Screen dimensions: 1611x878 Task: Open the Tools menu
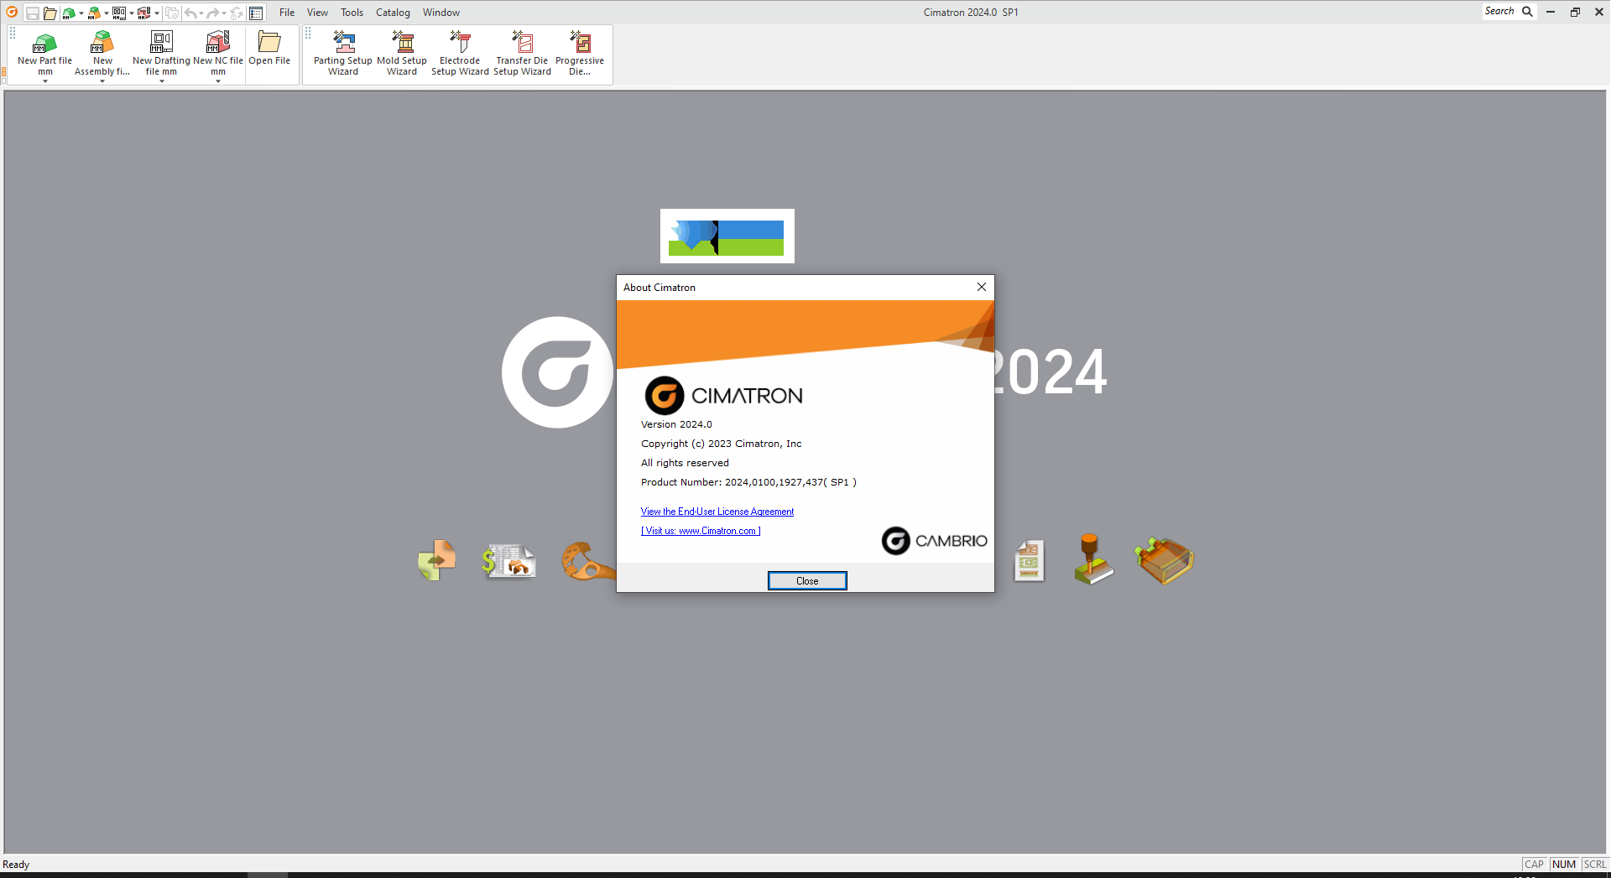[352, 13]
